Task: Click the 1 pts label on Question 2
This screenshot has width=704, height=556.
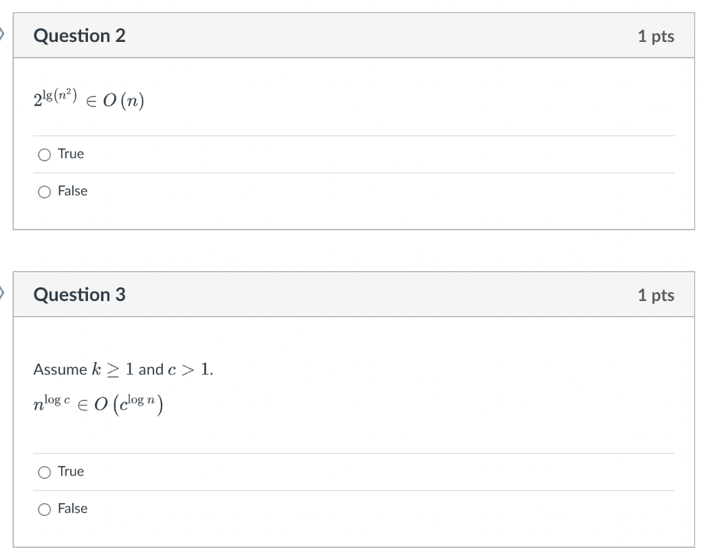Action: tap(657, 36)
